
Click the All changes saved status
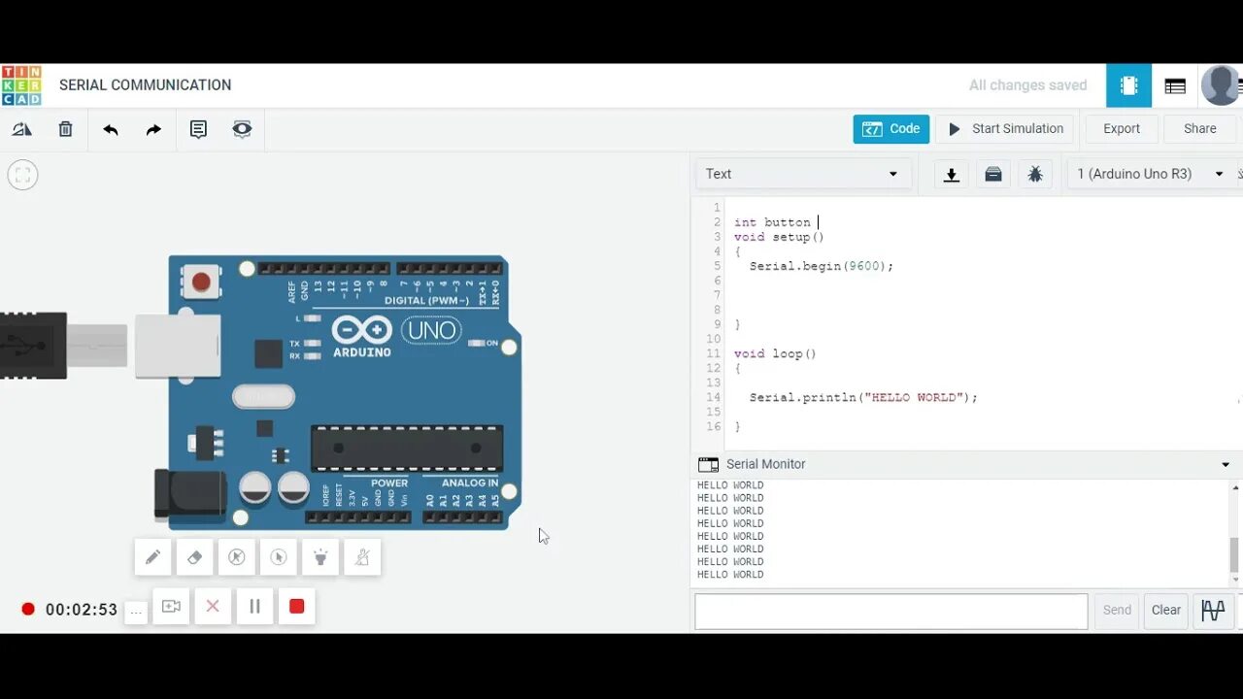tap(1028, 85)
